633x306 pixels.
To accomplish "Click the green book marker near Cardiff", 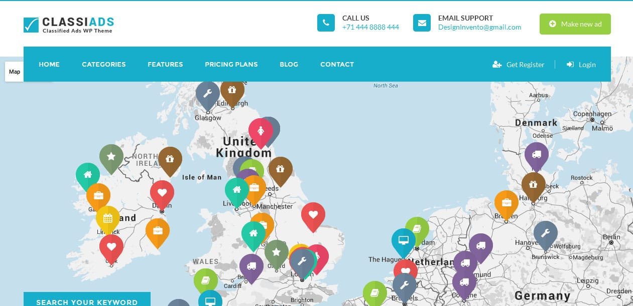I will click(x=205, y=281).
